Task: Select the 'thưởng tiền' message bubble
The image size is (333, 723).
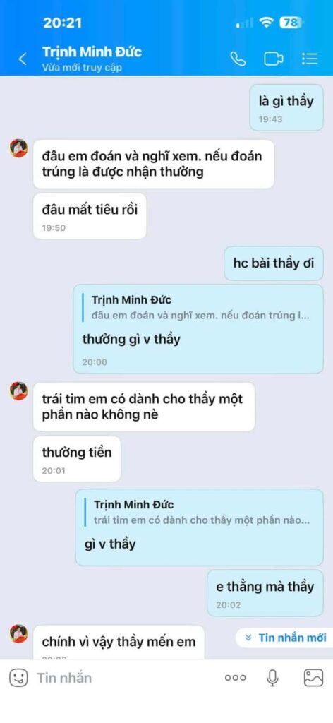Action: tap(77, 459)
